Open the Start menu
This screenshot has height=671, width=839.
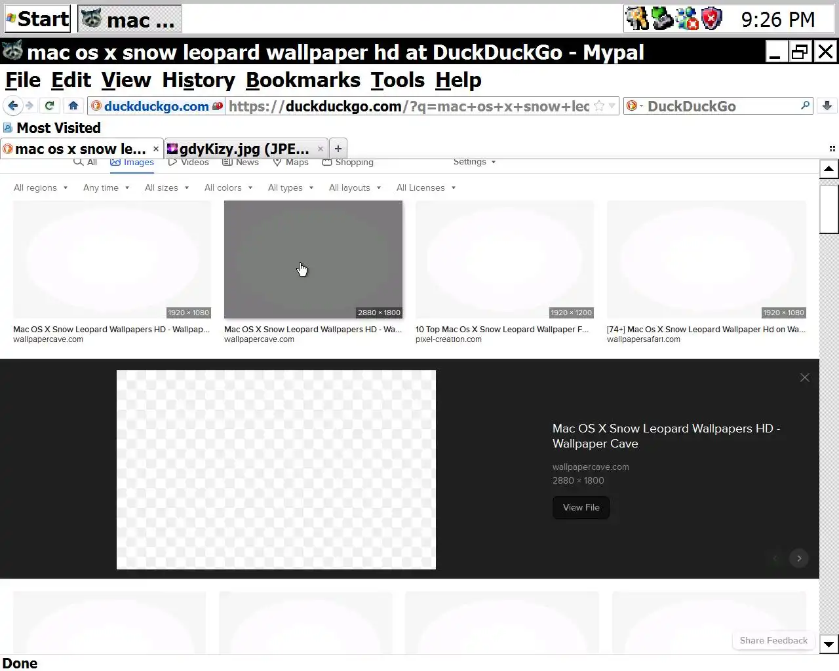click(x=37, y=19)
